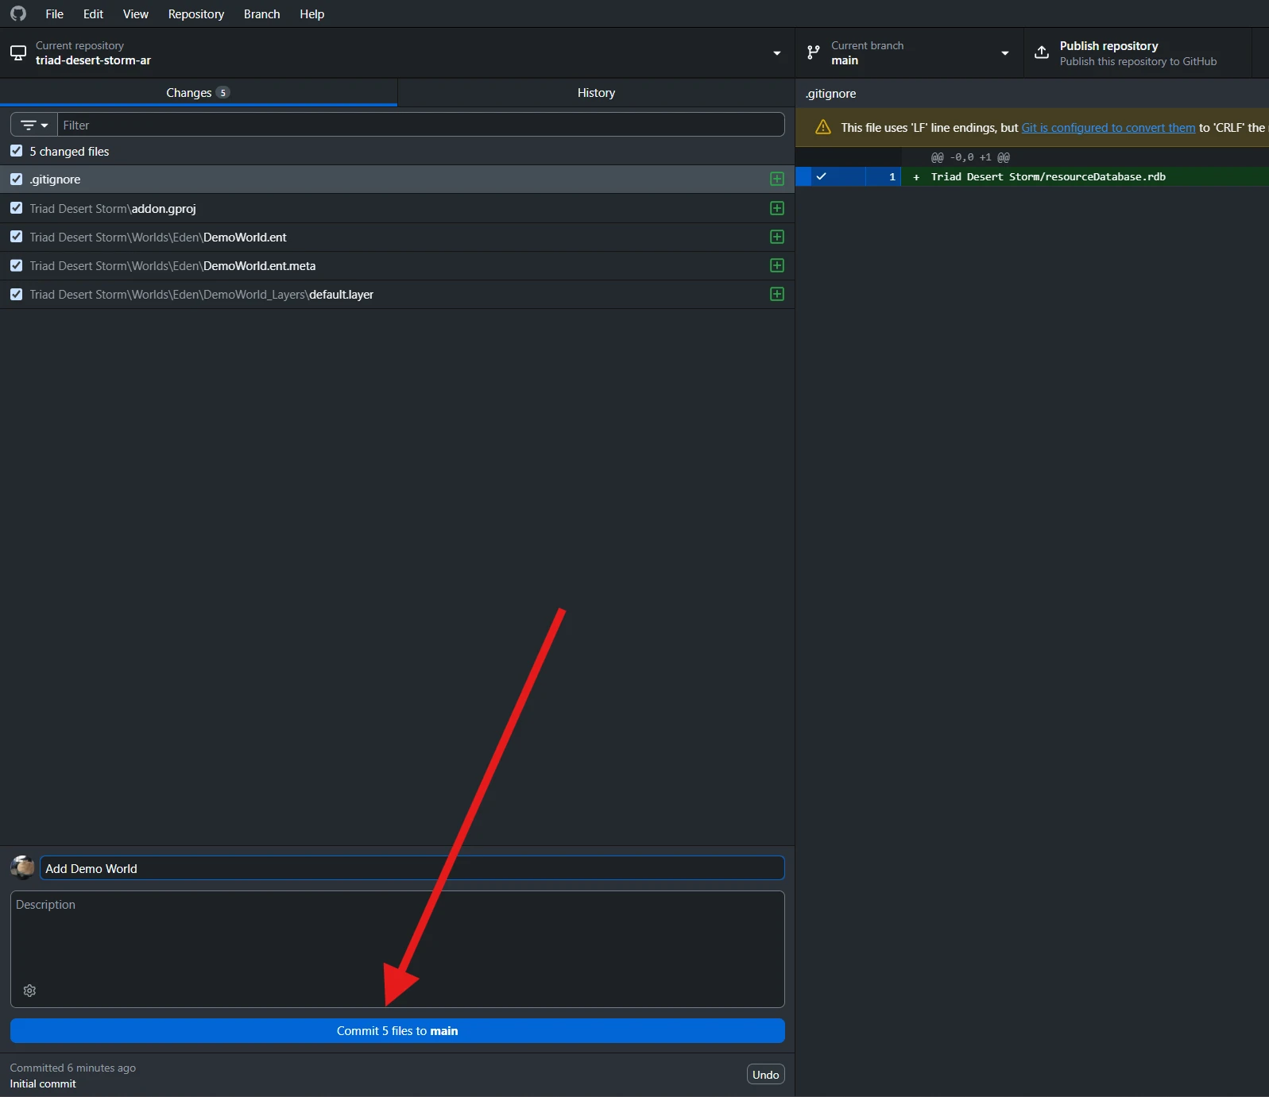1269x1097 pixels.
Task: Uncheck the DemoWorld.ent file checkbox
Action: 16,237
